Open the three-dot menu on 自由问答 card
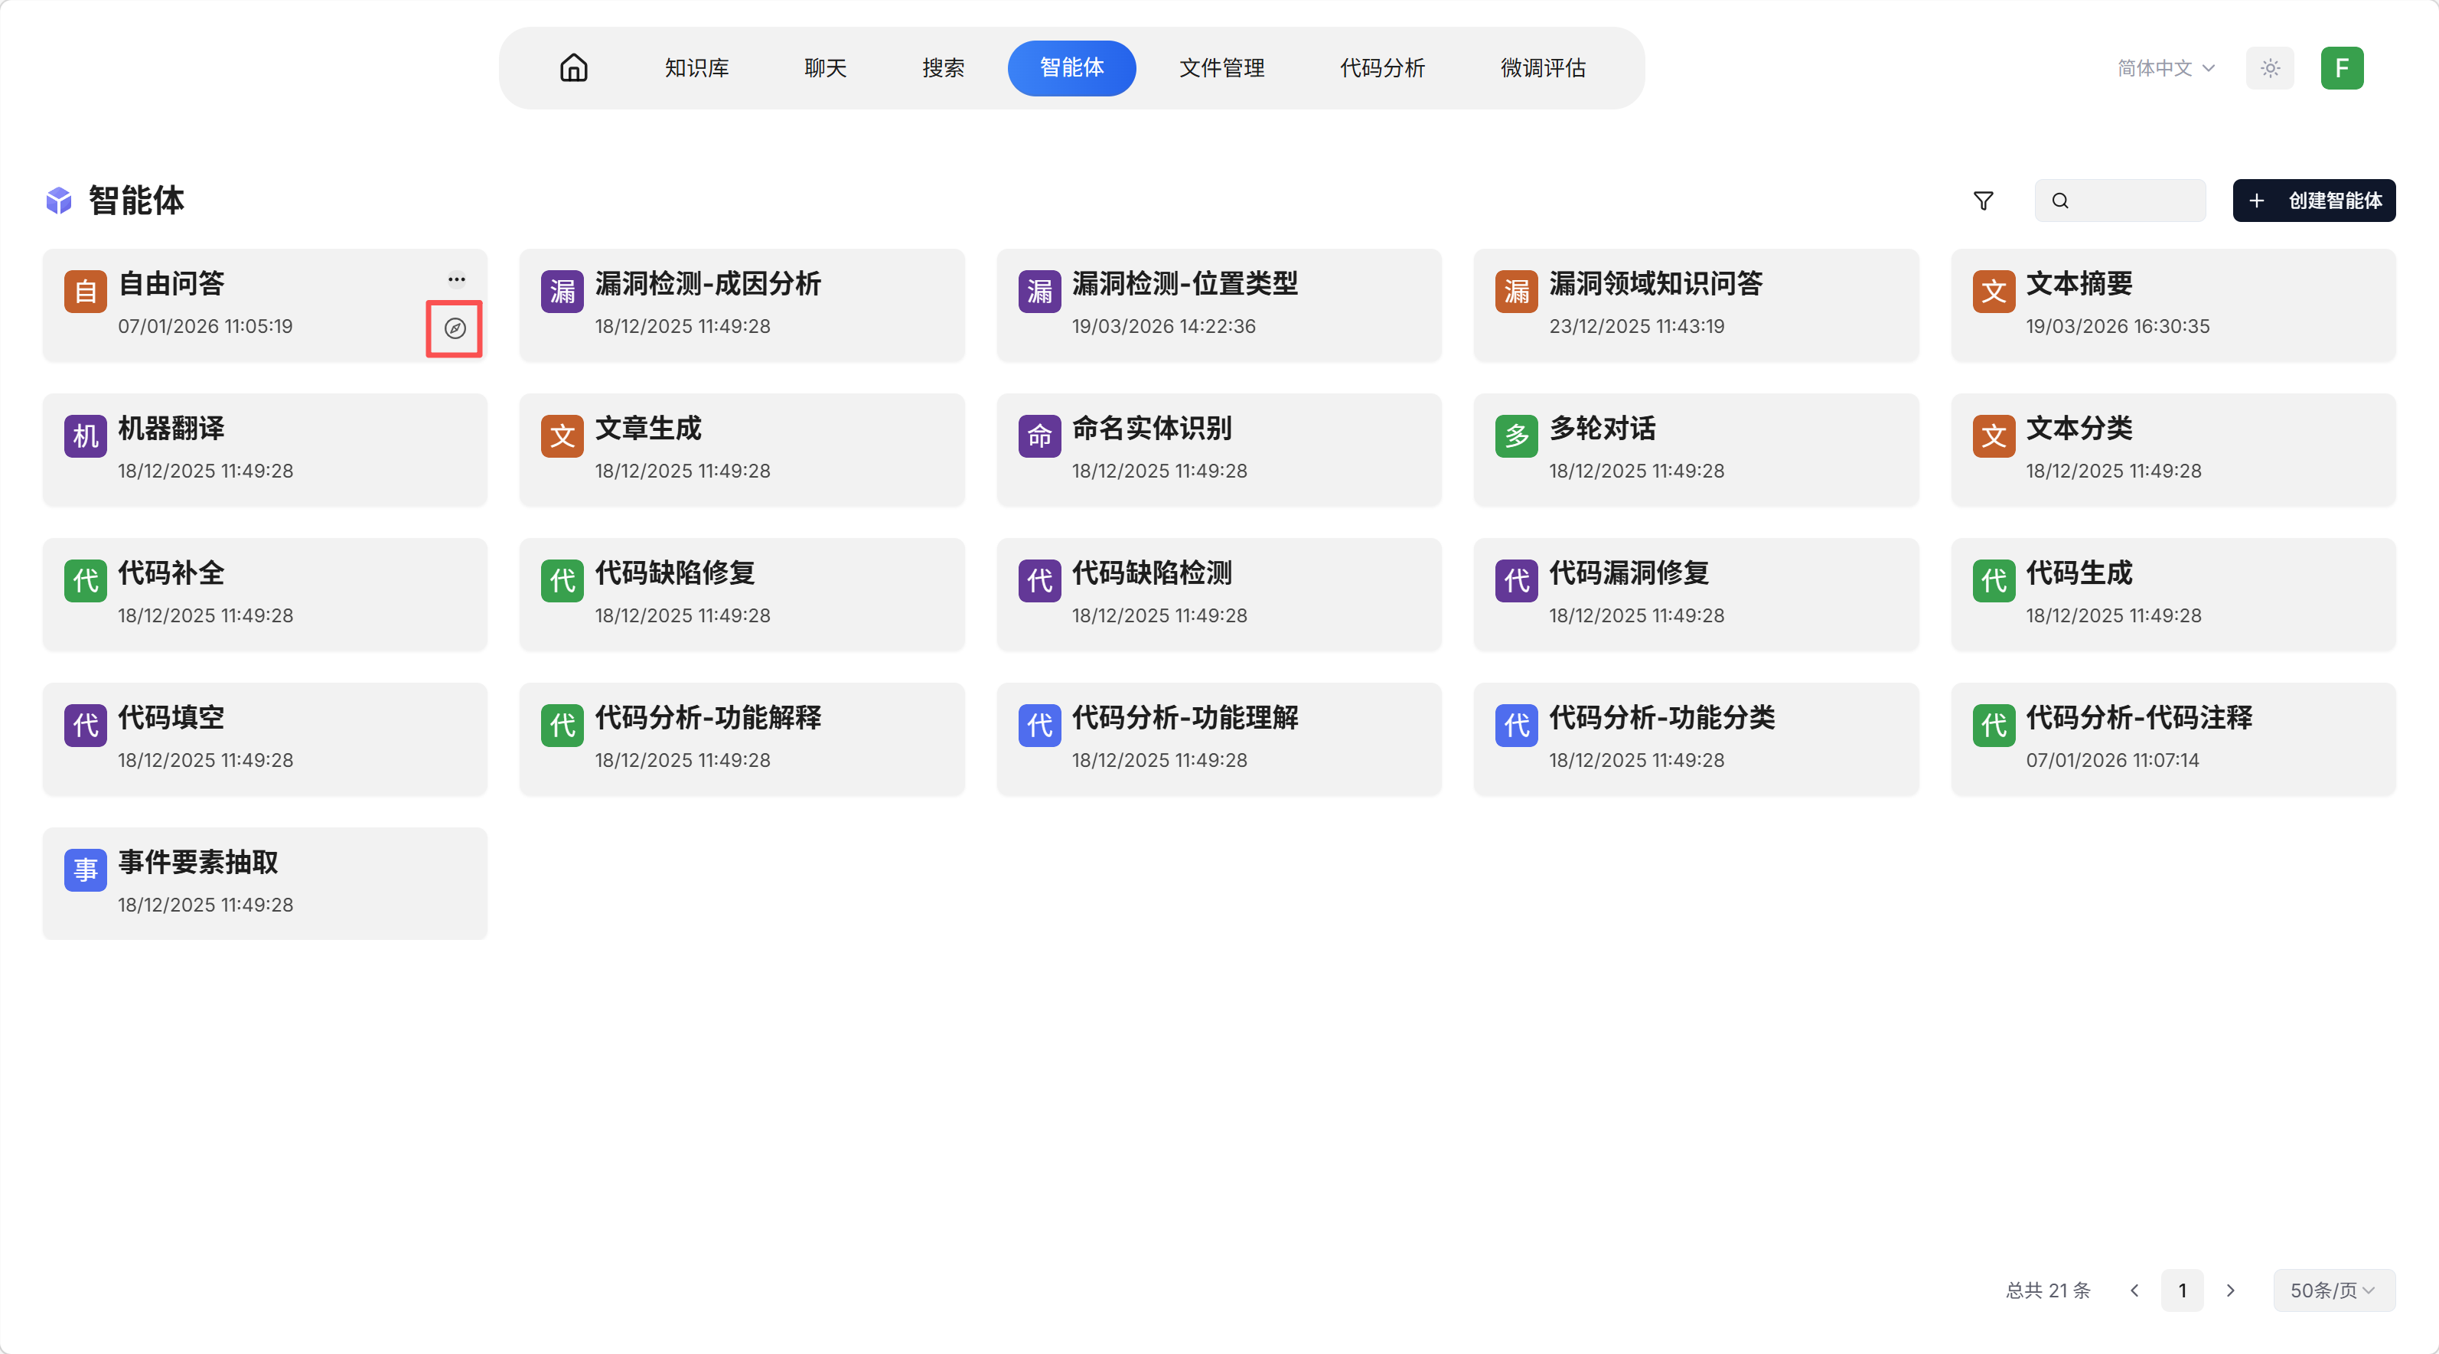The image size is (2439, 1354). tap(456, 279)
